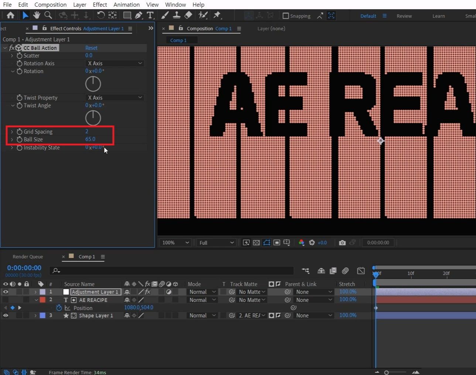476x375 pixels.
Task: Open the Composition menu
Action: coord(51,4)
